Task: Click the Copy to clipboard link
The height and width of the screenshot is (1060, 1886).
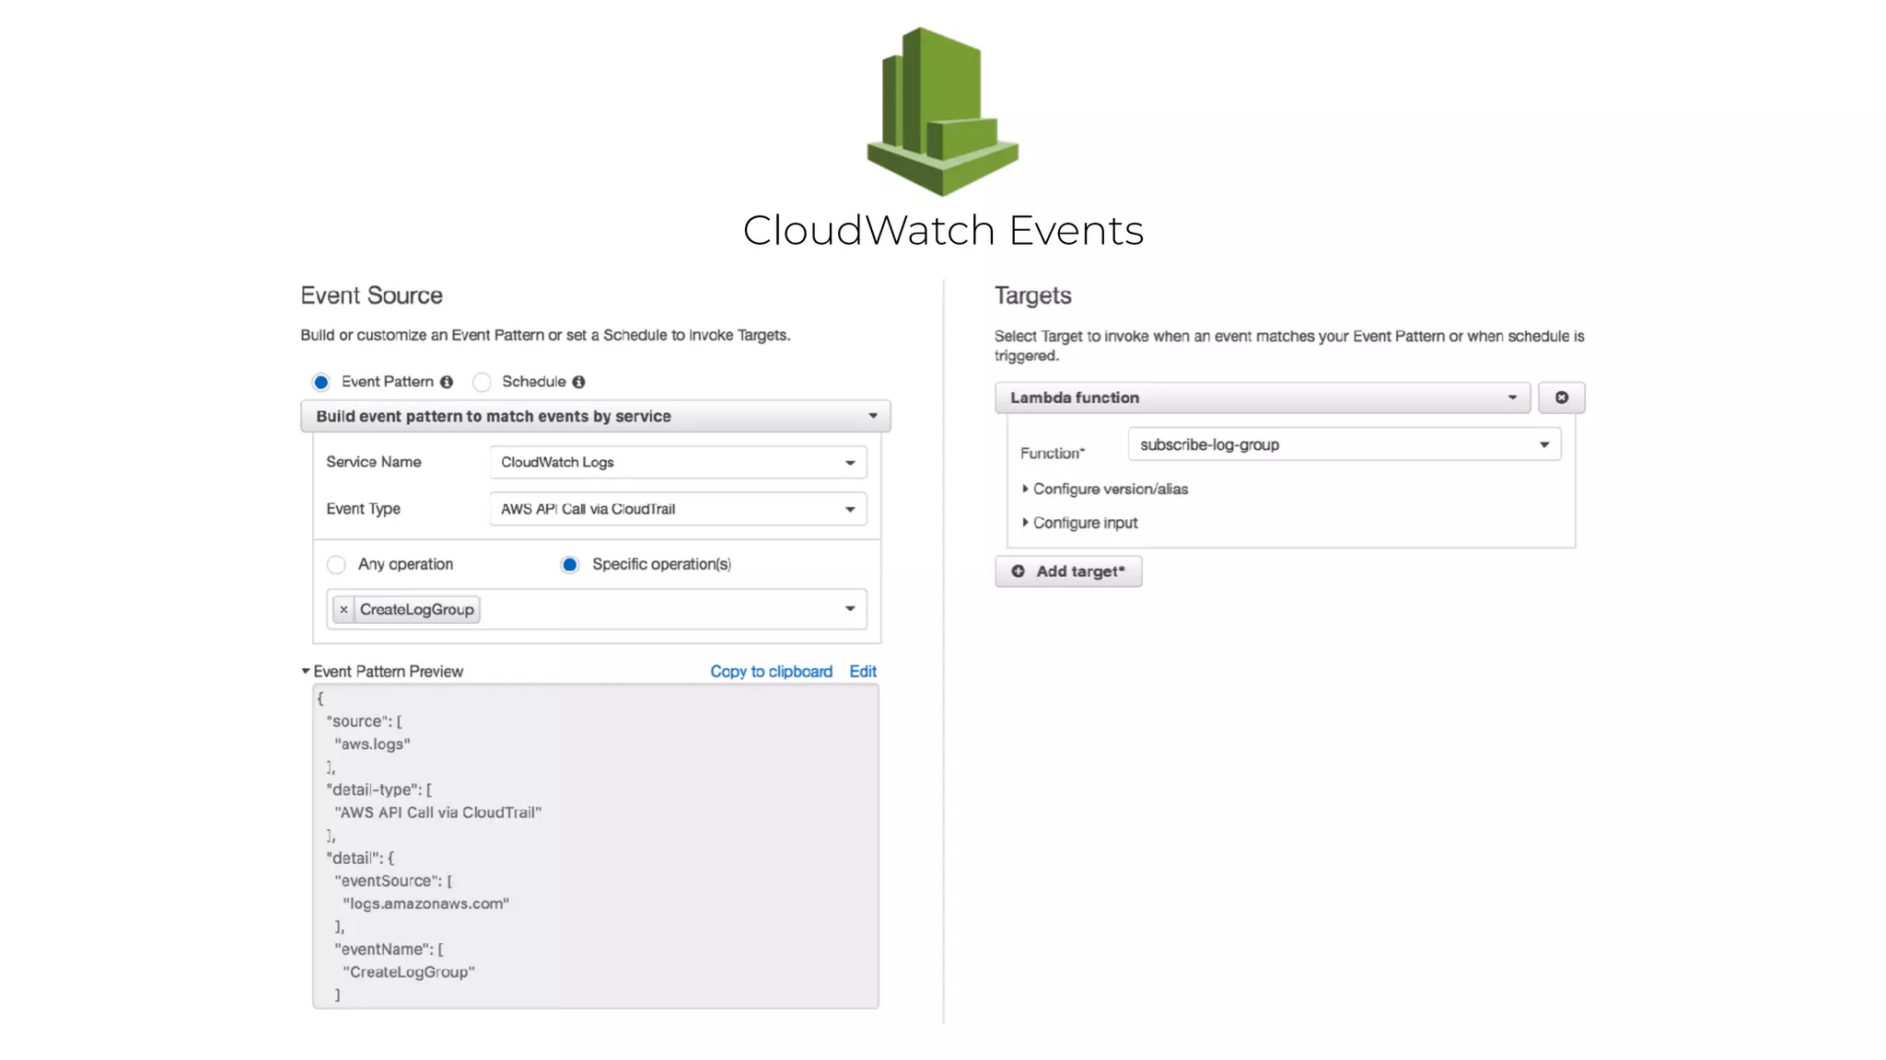Action: 772,672
